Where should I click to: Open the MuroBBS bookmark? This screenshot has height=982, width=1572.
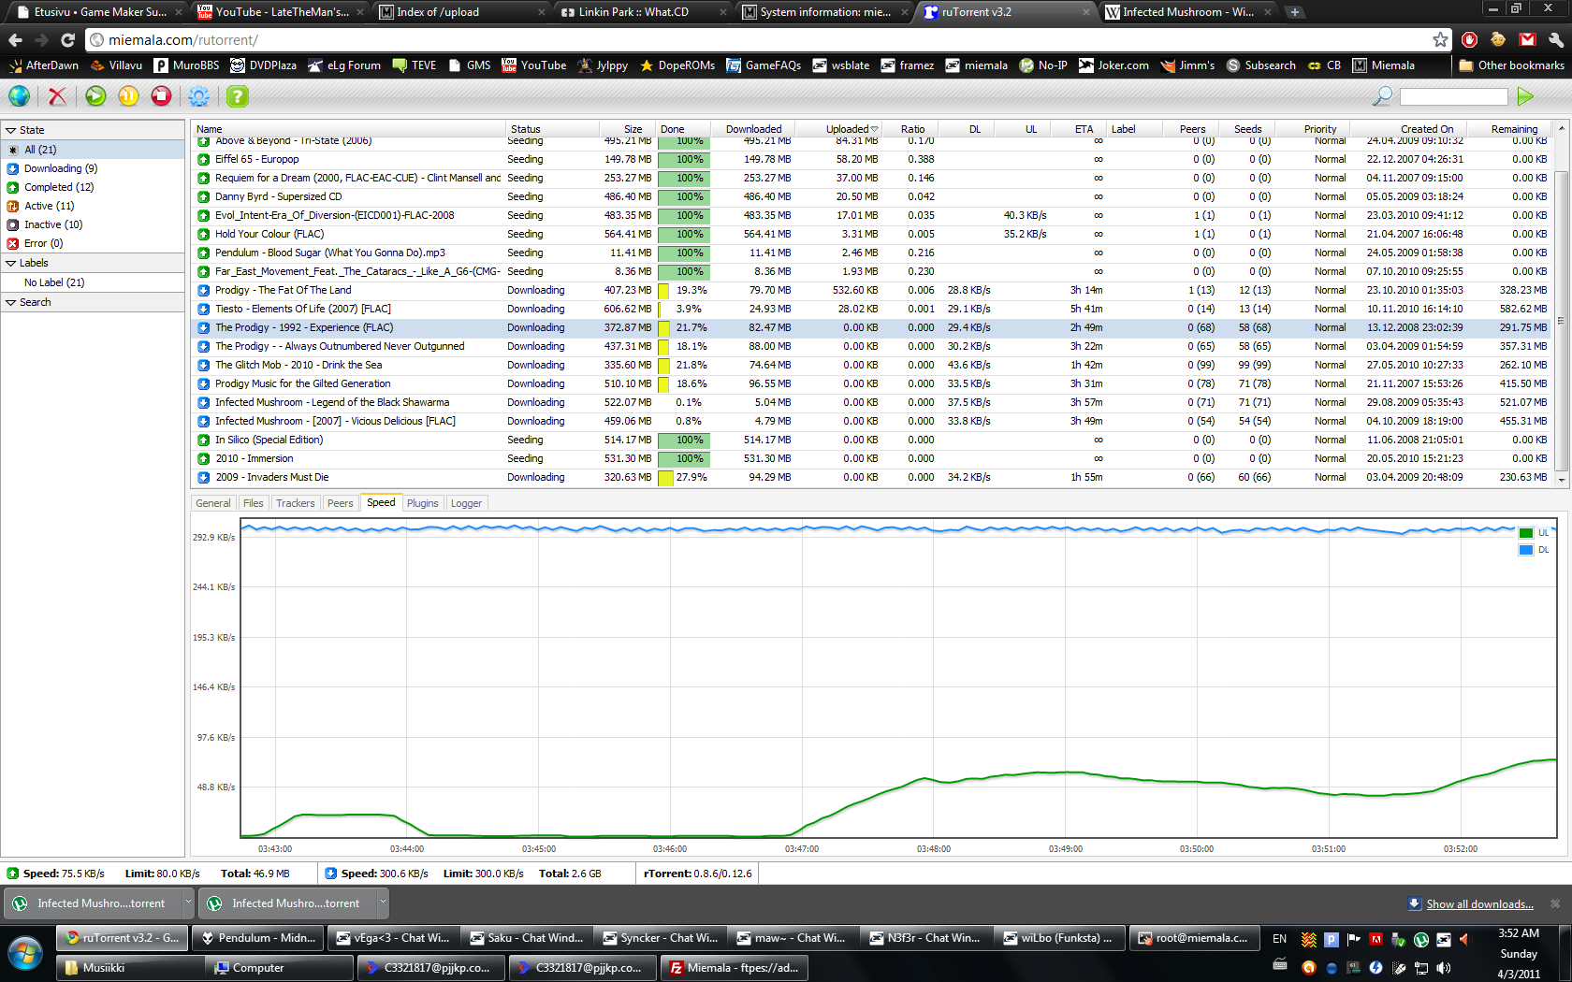[x=186, y=65]
